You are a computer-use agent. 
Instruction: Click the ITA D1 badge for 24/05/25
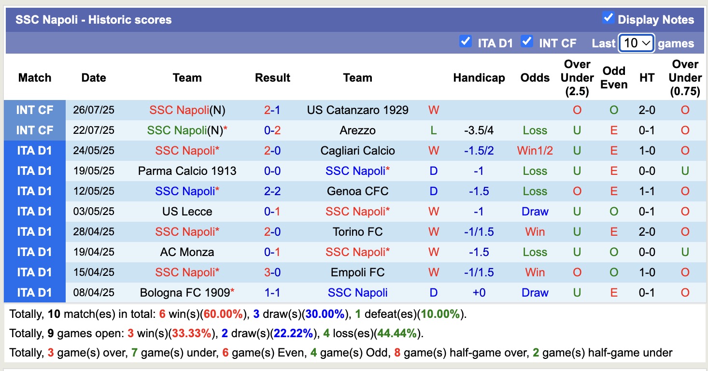click(34, 150)
